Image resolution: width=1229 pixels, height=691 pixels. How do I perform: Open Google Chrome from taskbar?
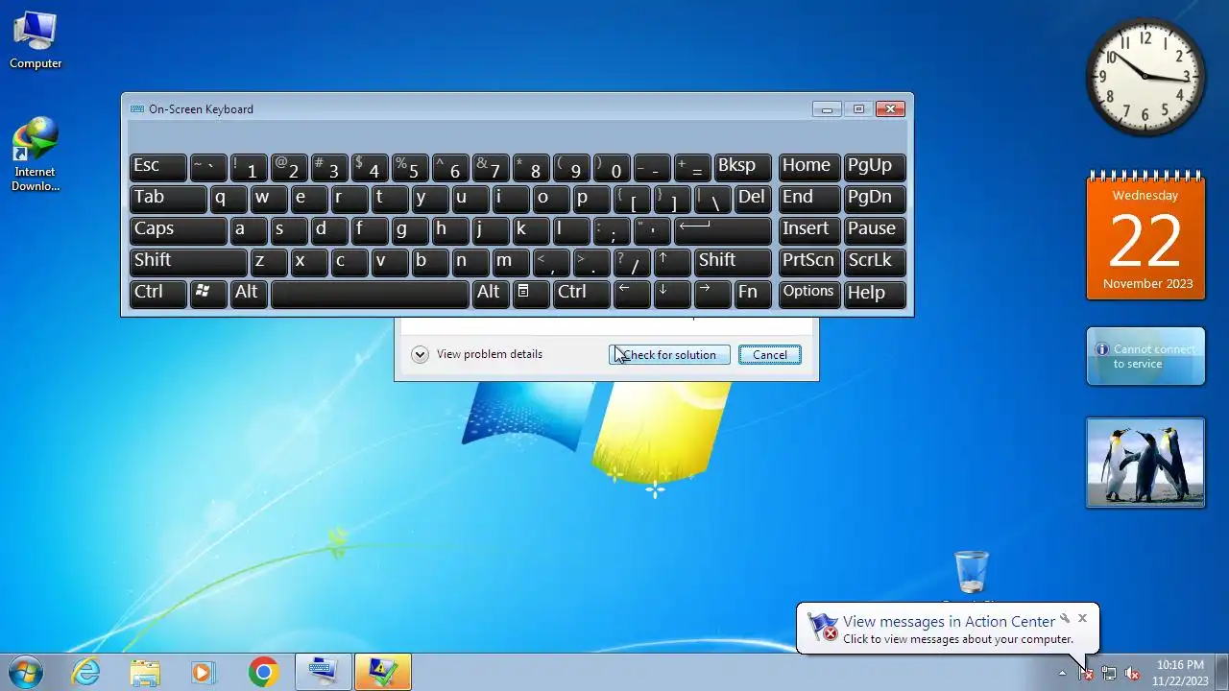[263, 672]
